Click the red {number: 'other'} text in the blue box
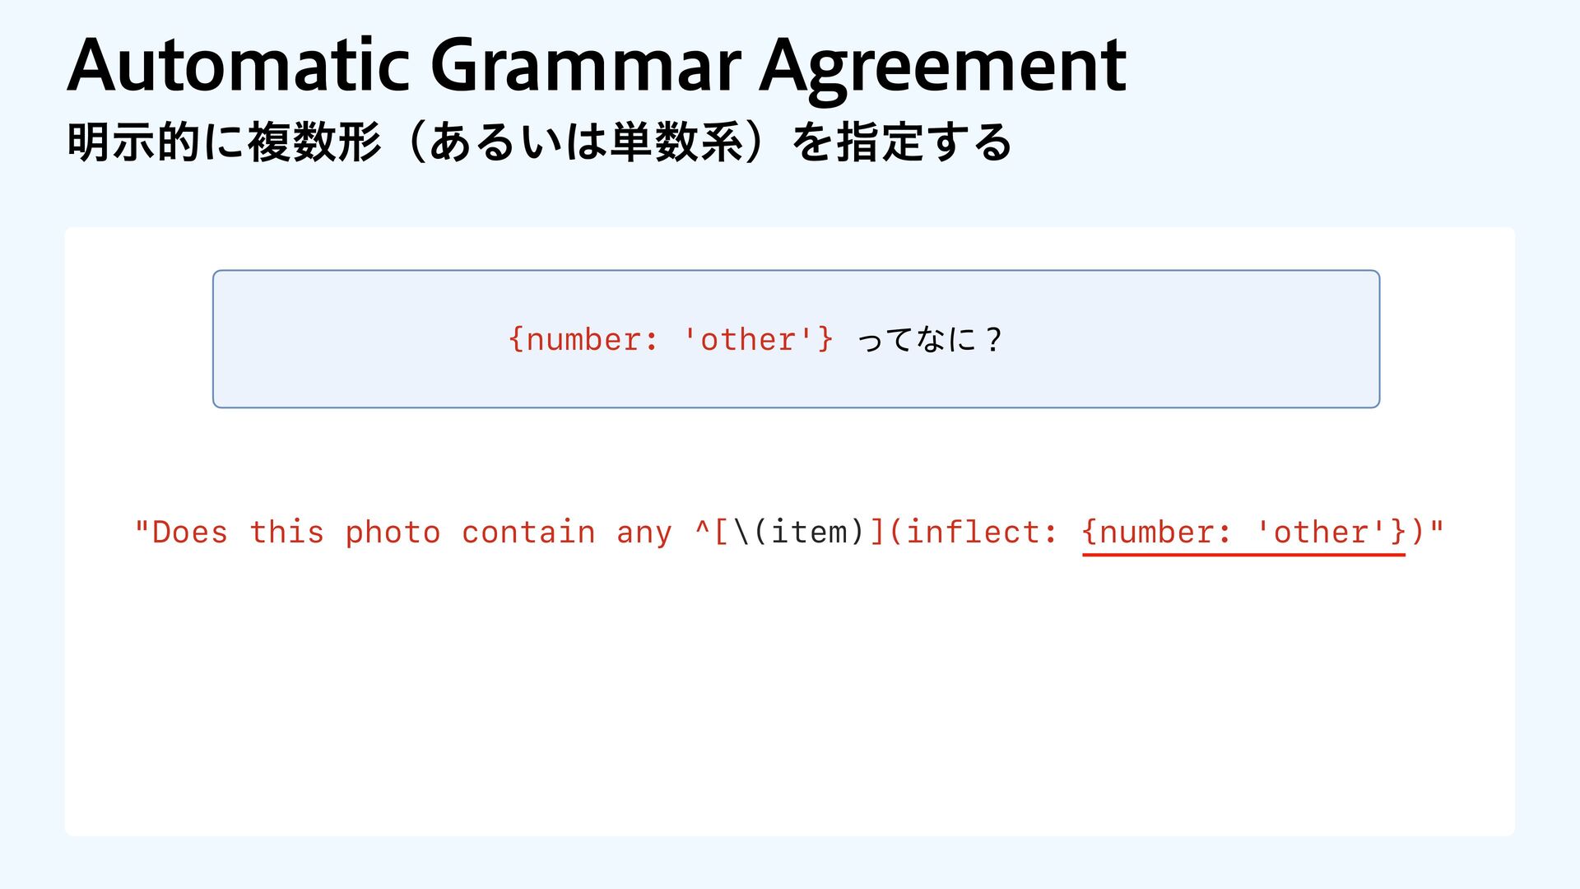The height and width of the screenshot is (889, 1580). (x=671, y=339)
